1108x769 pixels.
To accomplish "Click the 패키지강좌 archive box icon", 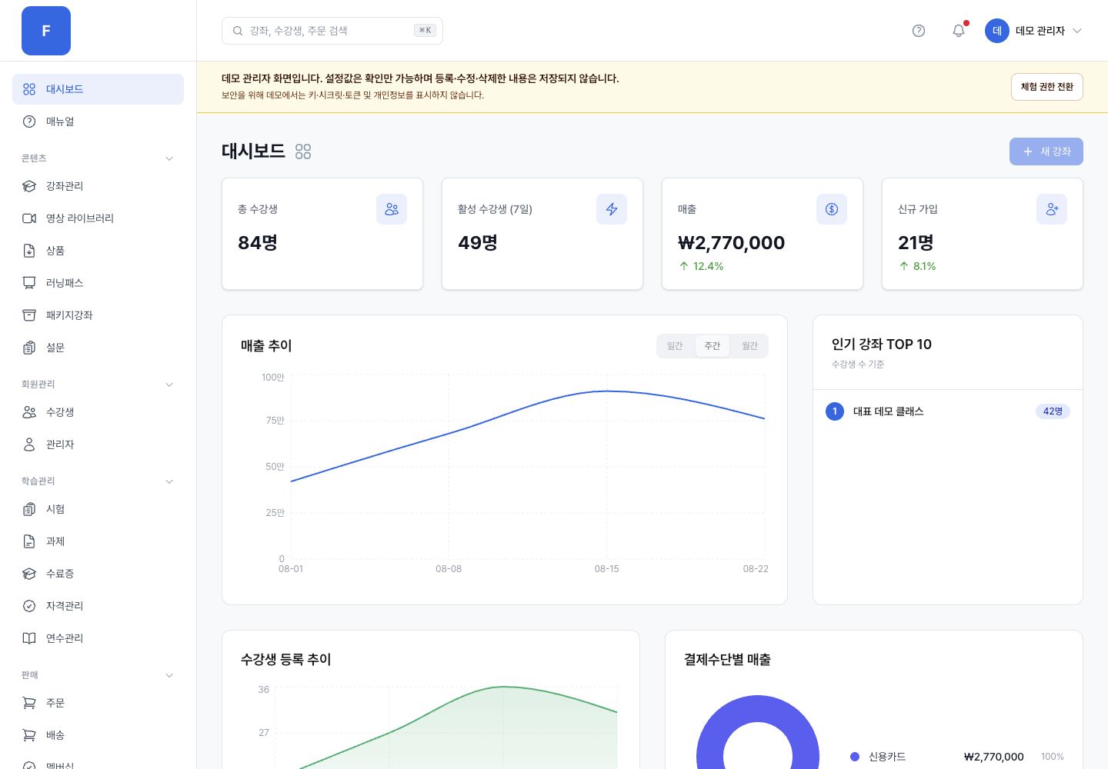I will (29, 315).
